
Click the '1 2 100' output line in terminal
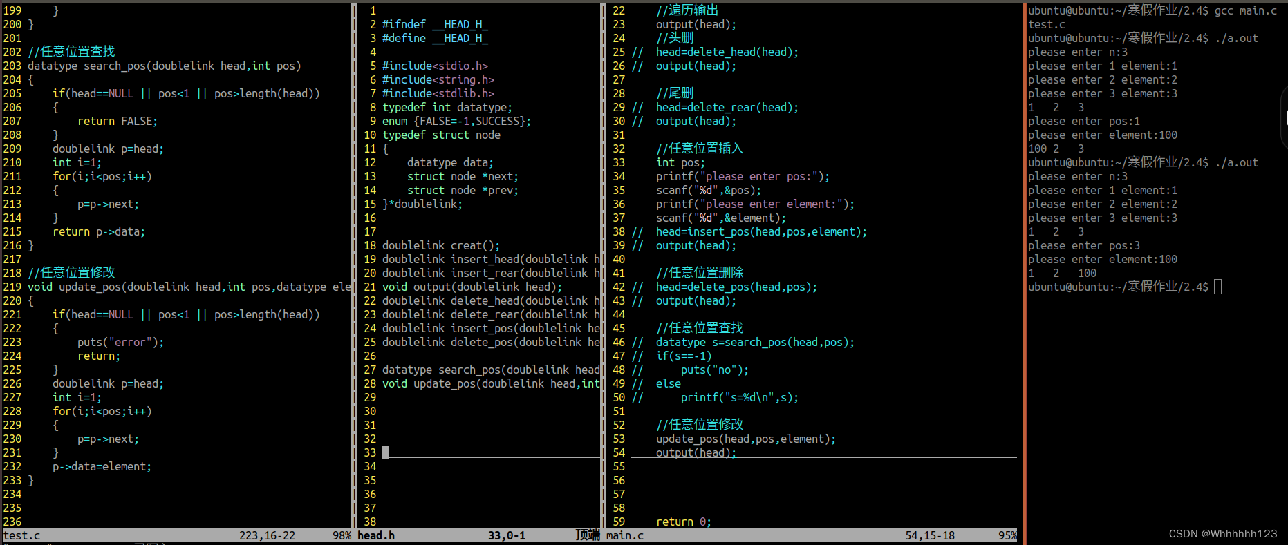(1063, 273)
